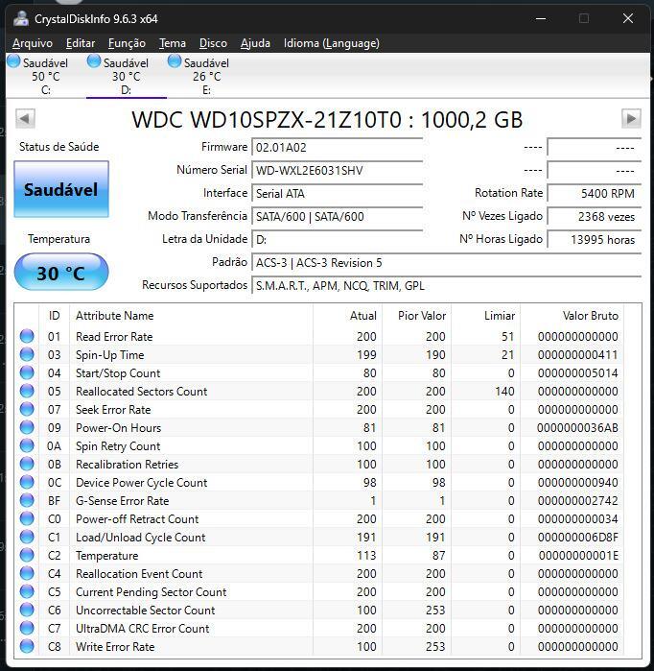Click the transfer mode field SATA/600

tap(338, 217)
